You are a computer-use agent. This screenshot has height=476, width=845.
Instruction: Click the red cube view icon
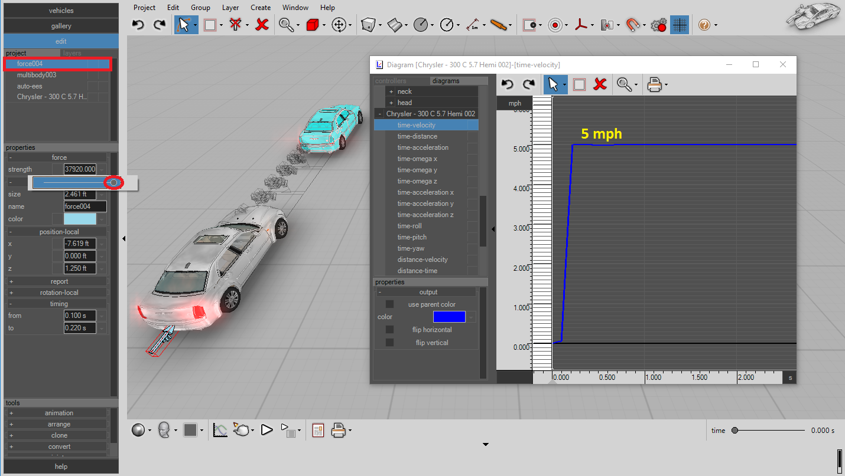(x=313, y=25)
